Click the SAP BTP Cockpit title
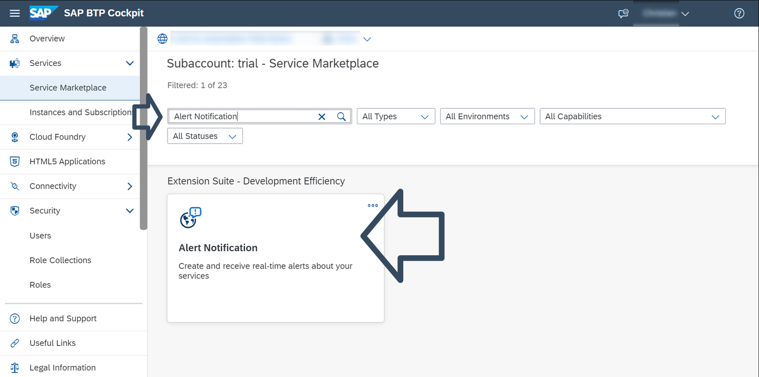The width and height of the screenshot is (759, 377). [104, 13]
